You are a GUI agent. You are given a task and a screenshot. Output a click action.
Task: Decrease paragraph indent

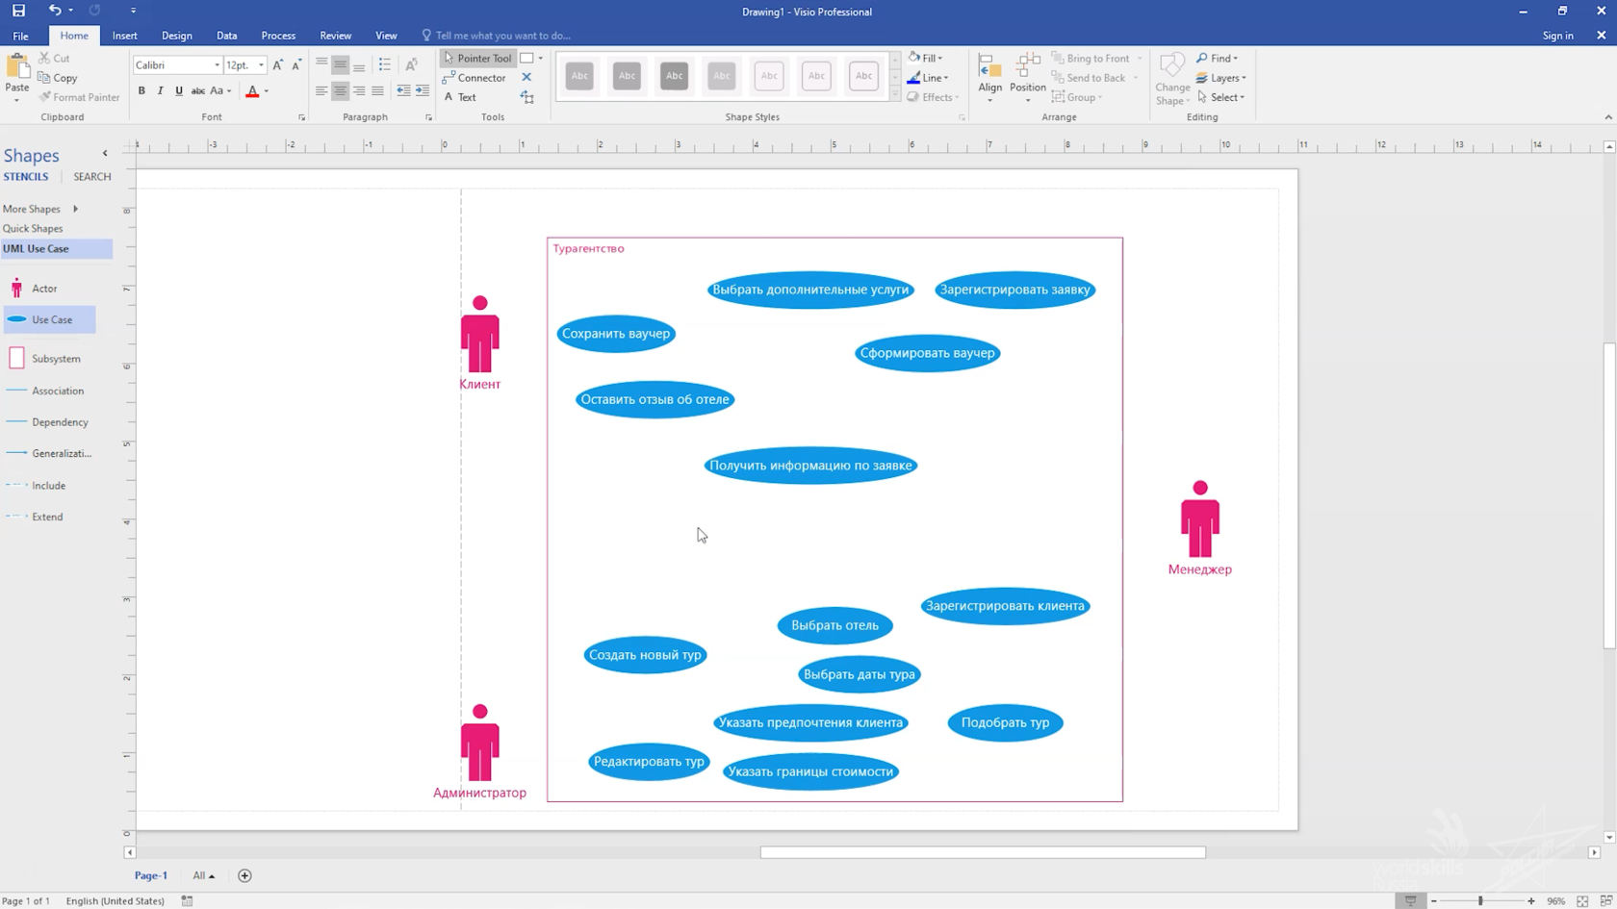point(403,91)
